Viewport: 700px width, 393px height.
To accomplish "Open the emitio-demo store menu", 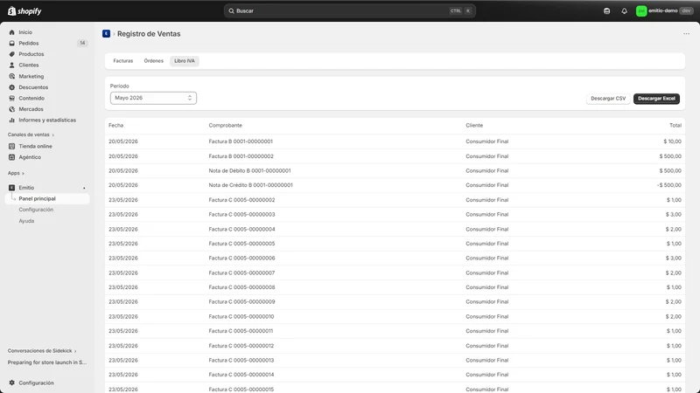I will [664, 10].
